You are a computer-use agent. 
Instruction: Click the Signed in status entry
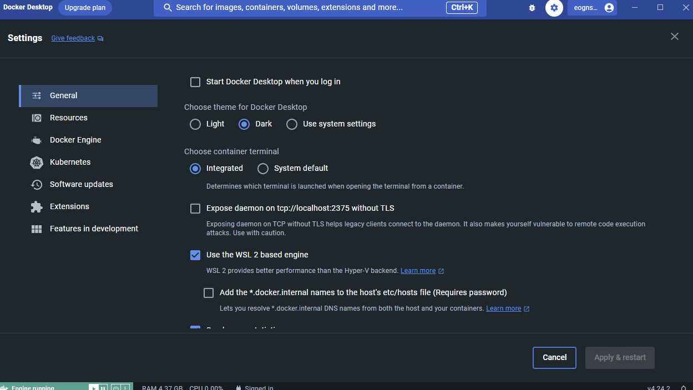pyautogui.click(x=254, y=388)
